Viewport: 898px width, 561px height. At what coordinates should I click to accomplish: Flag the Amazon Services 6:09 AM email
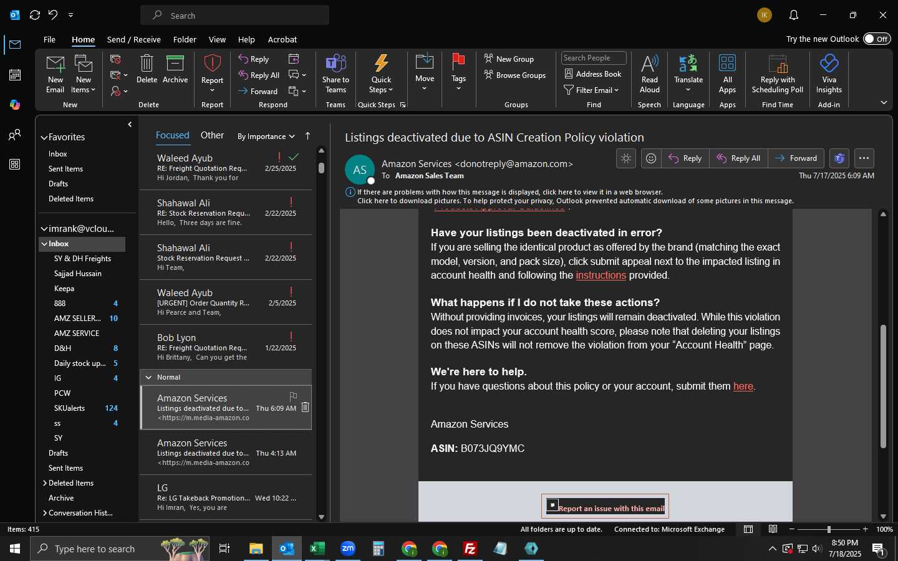click(x=293, y=396)
